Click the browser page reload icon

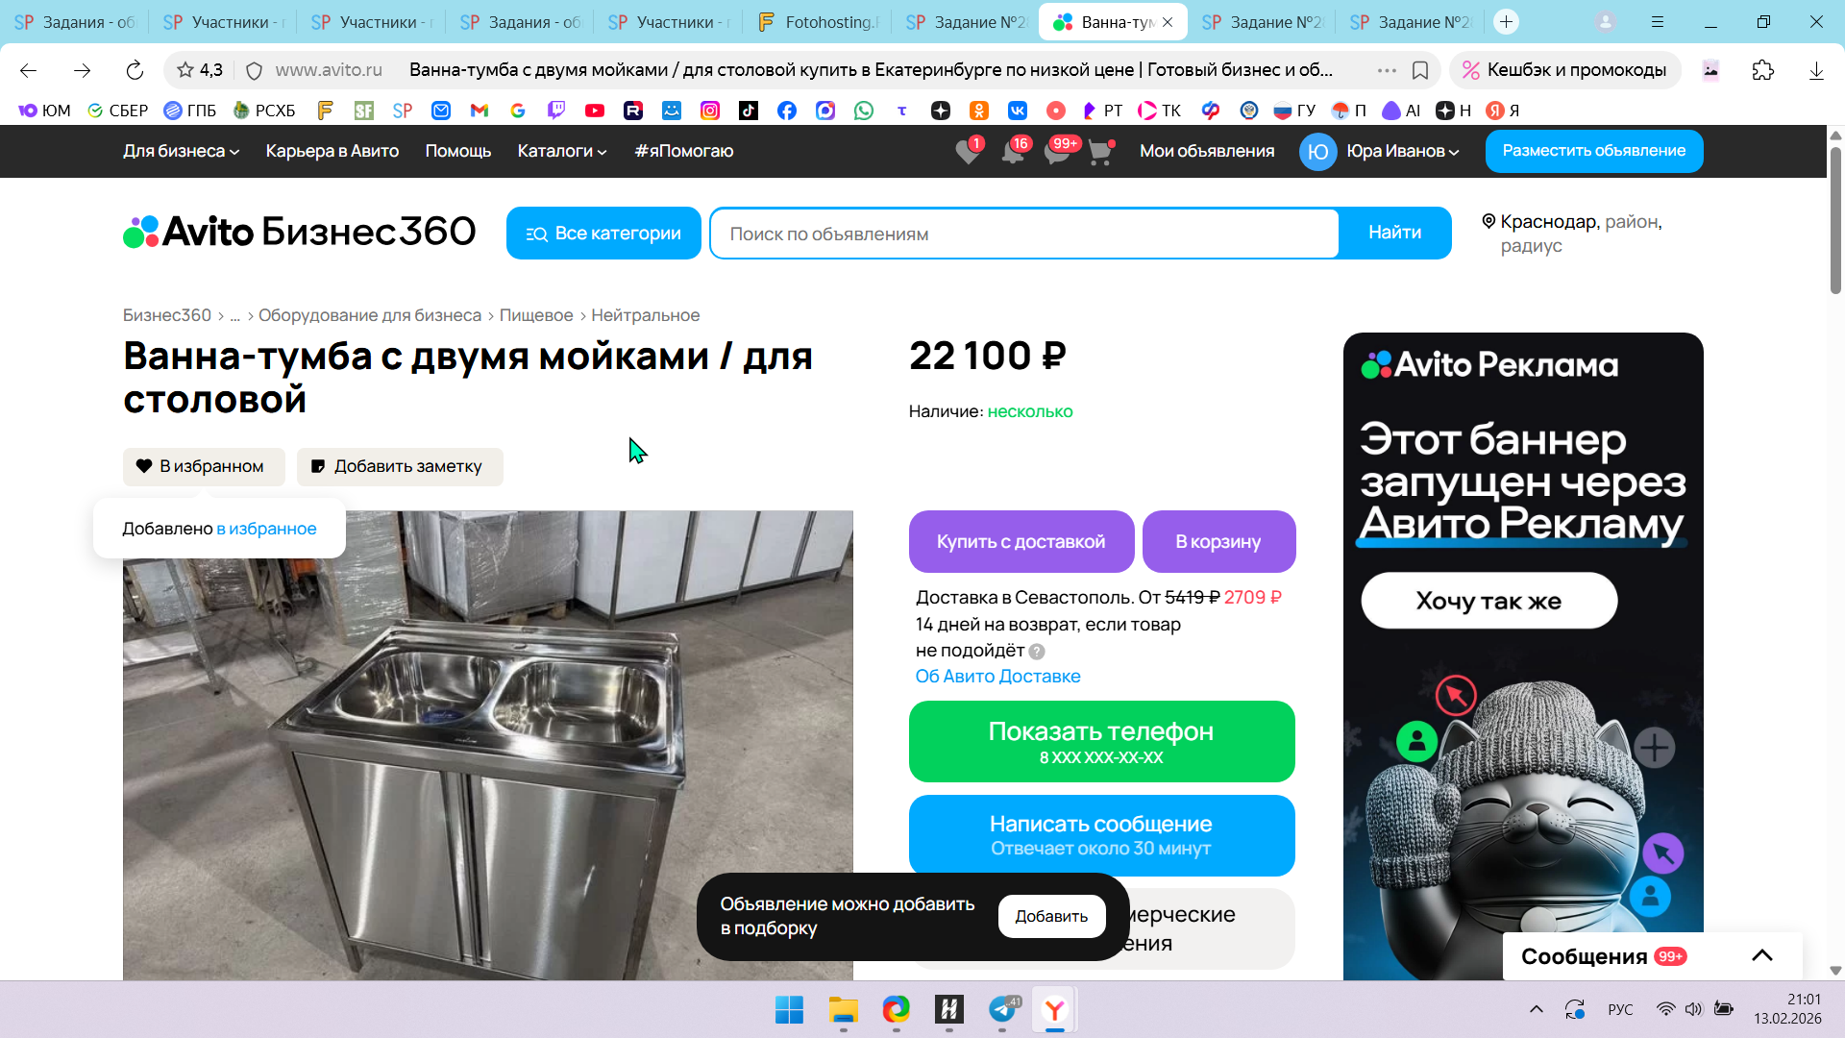(x=135, y=70)
